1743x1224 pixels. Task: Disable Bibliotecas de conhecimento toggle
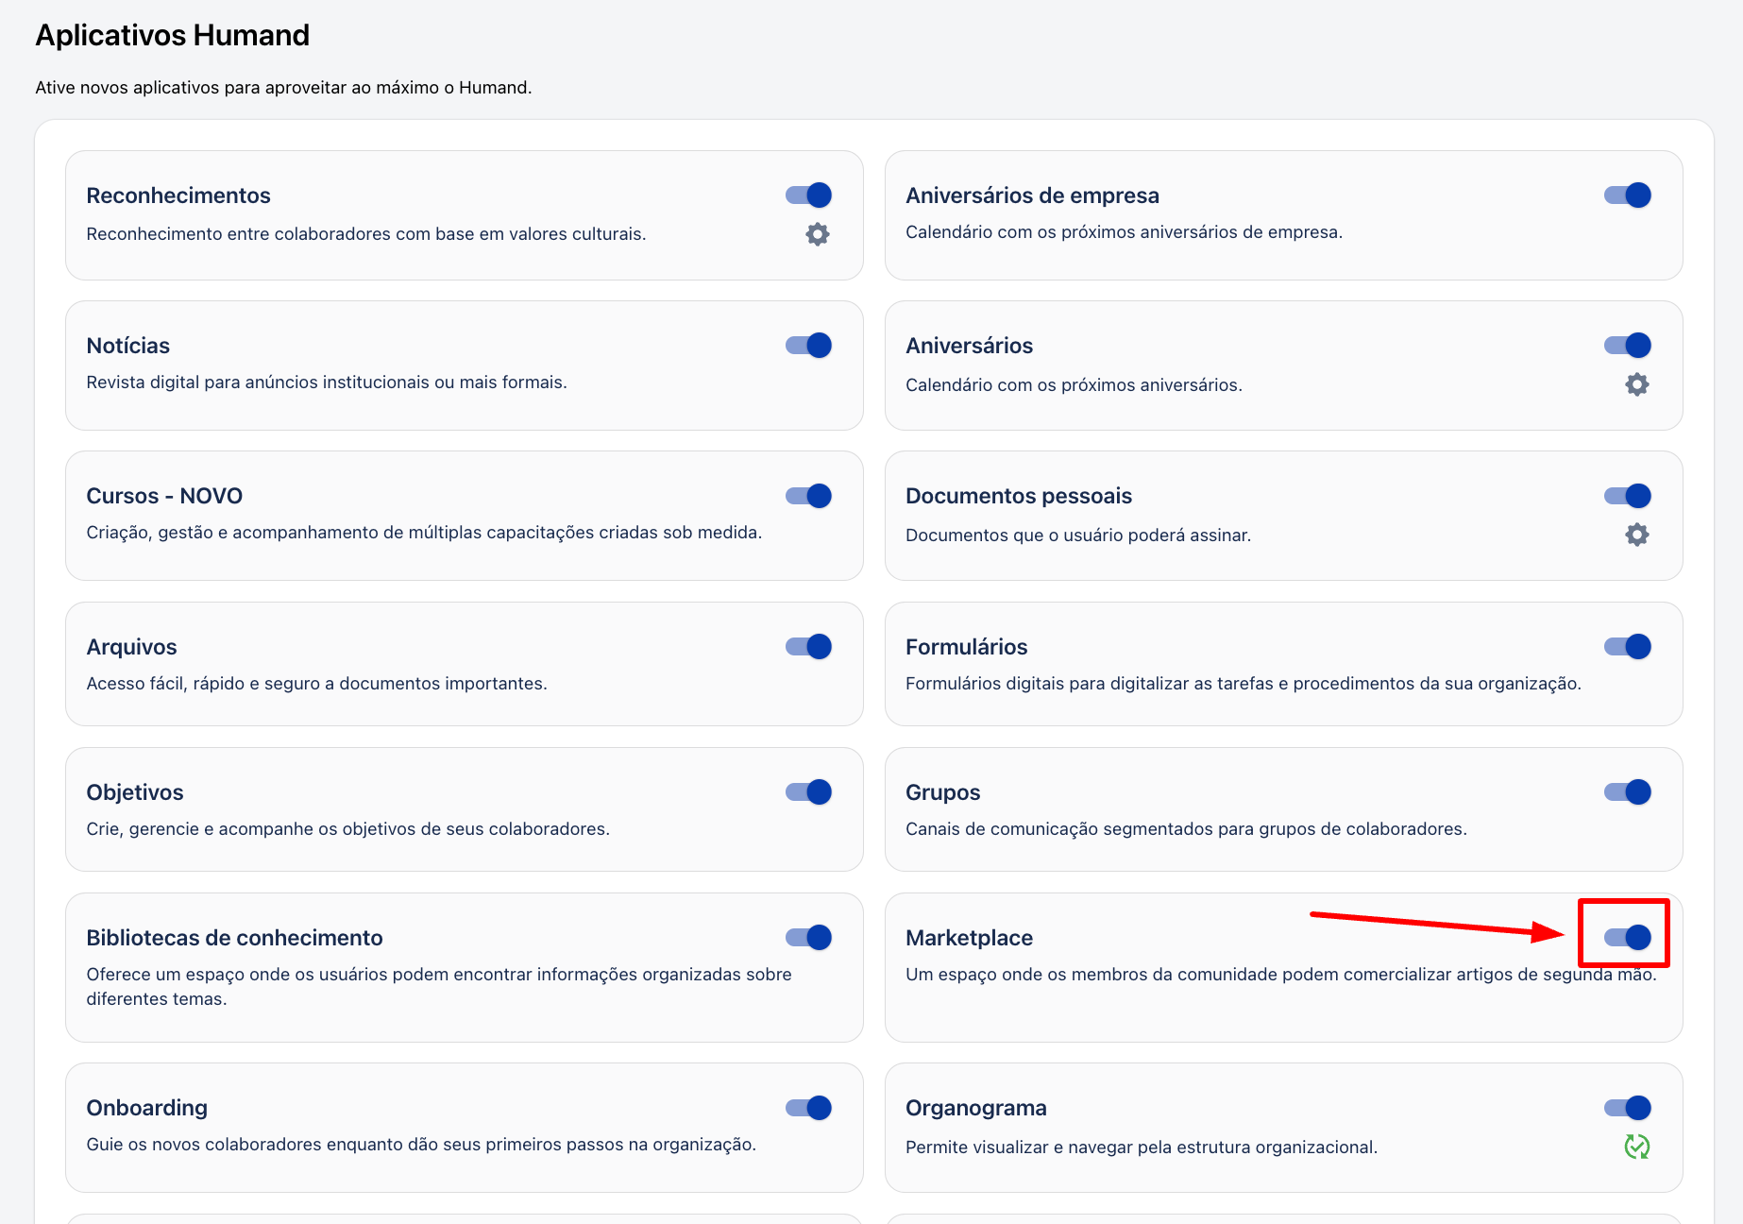click(x=808, y=937)
